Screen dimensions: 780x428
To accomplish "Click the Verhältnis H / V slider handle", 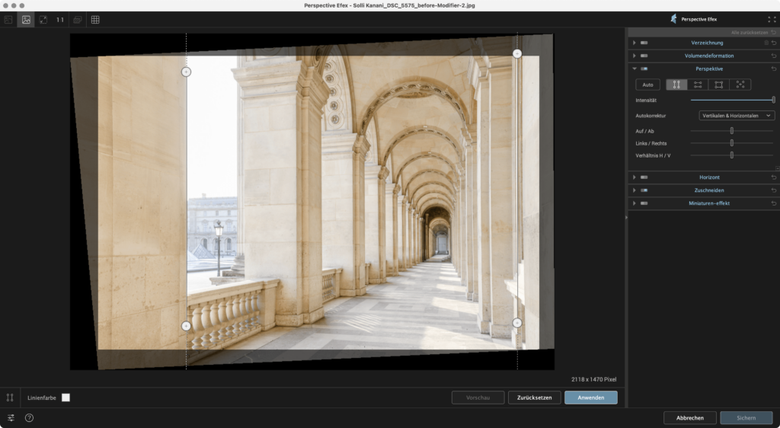I will pos(732,155).
